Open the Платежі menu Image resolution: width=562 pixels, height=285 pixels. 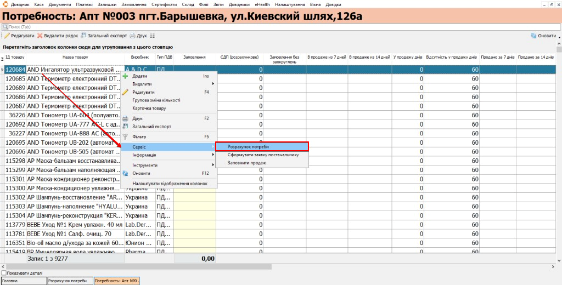tap(84, 4)
